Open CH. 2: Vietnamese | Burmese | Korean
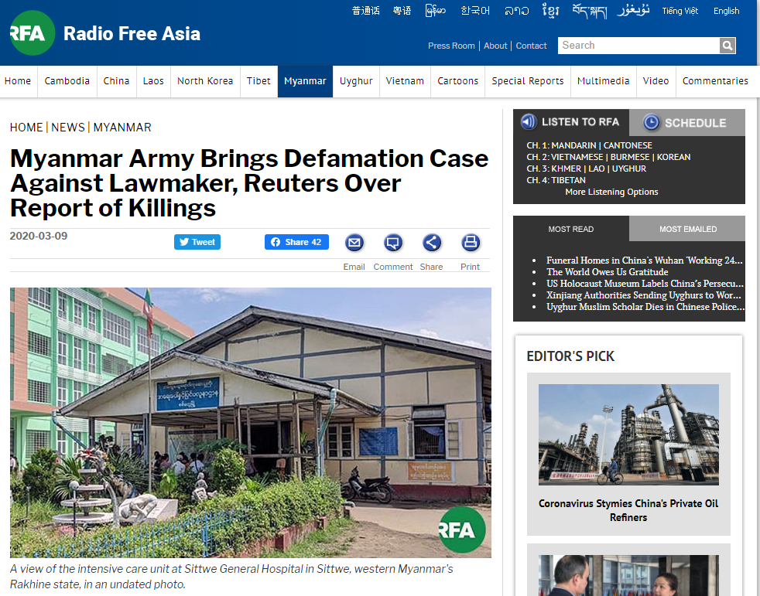Screen dimensions: 760x596 608,157
